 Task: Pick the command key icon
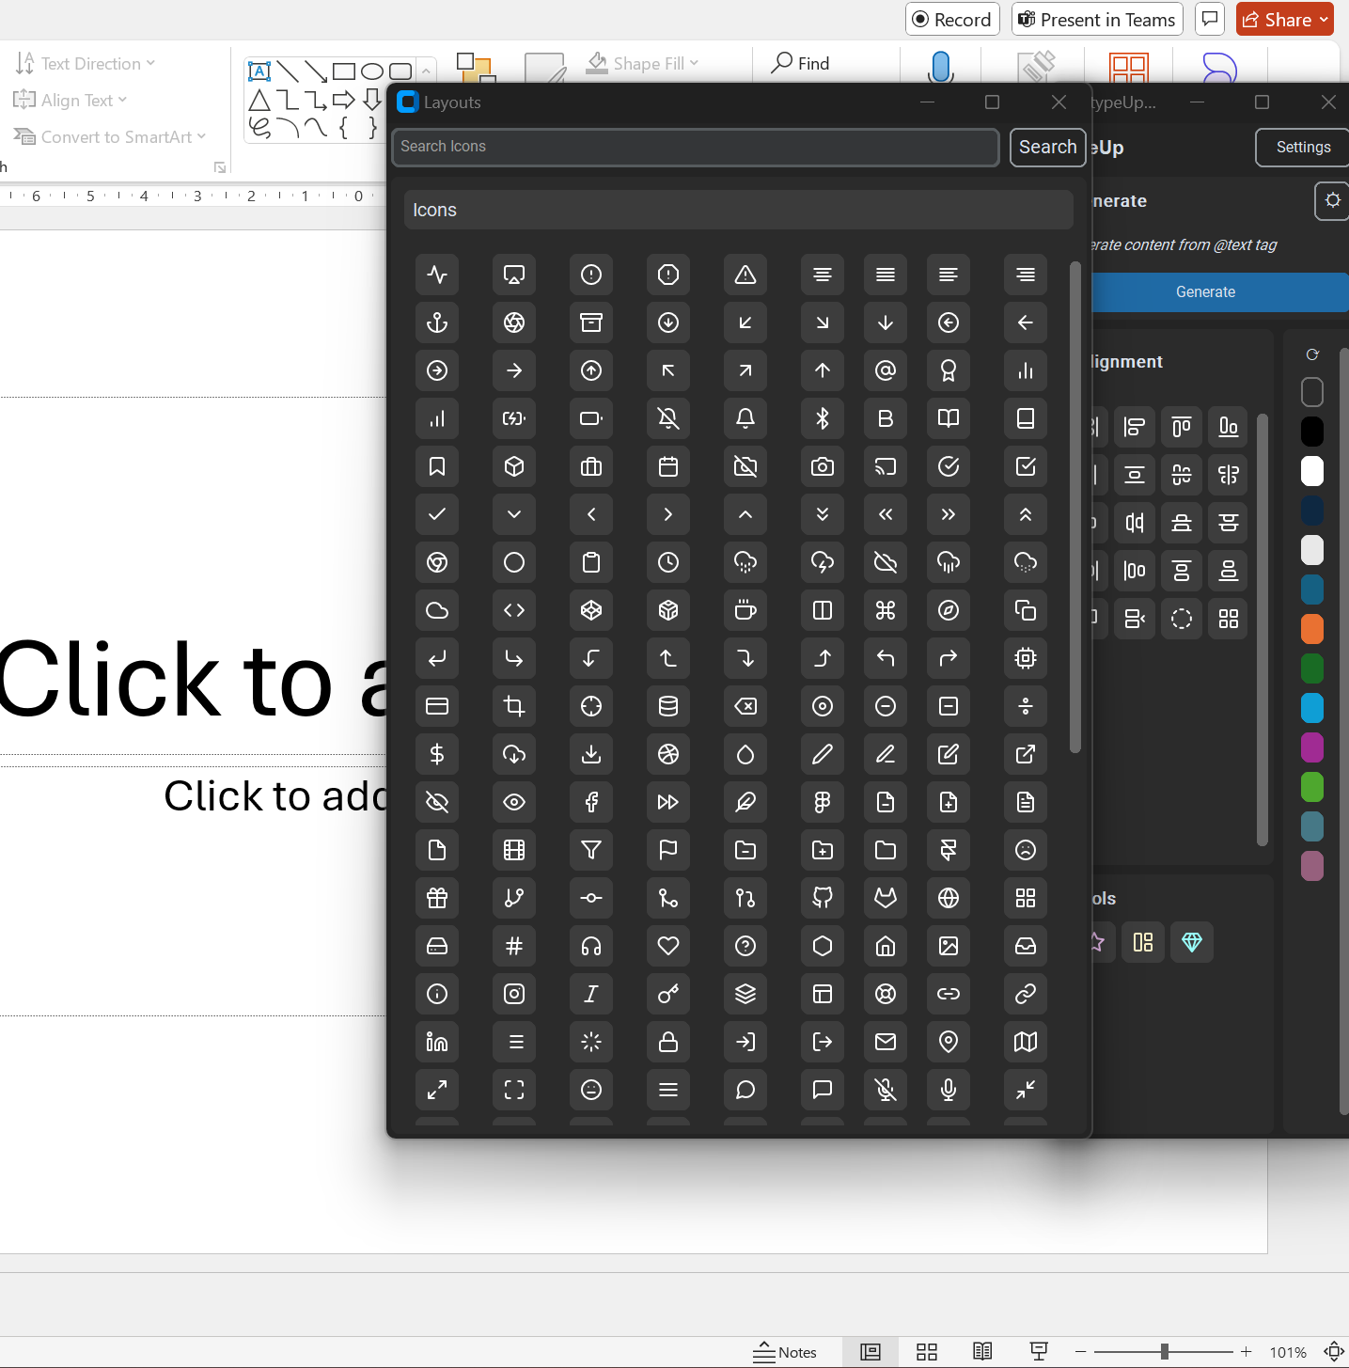[x=886, y=610]
